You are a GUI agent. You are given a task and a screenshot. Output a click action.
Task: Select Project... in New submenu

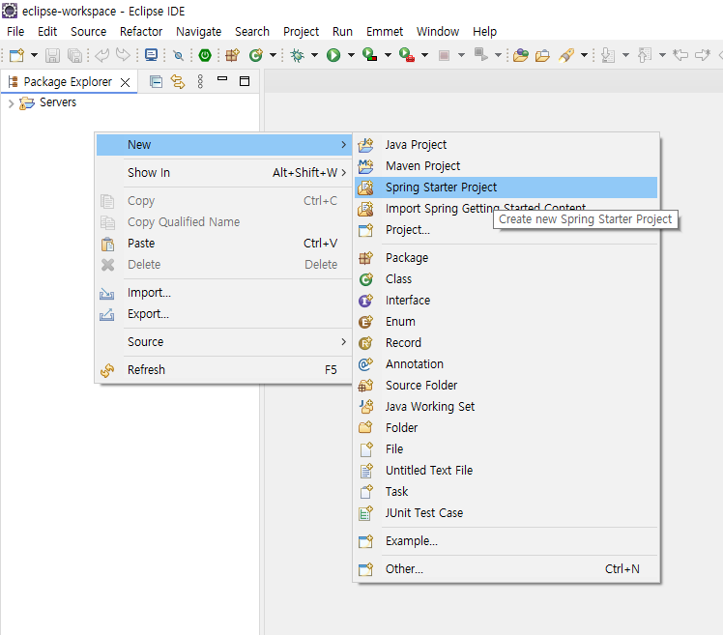click(x=506, y=230)
